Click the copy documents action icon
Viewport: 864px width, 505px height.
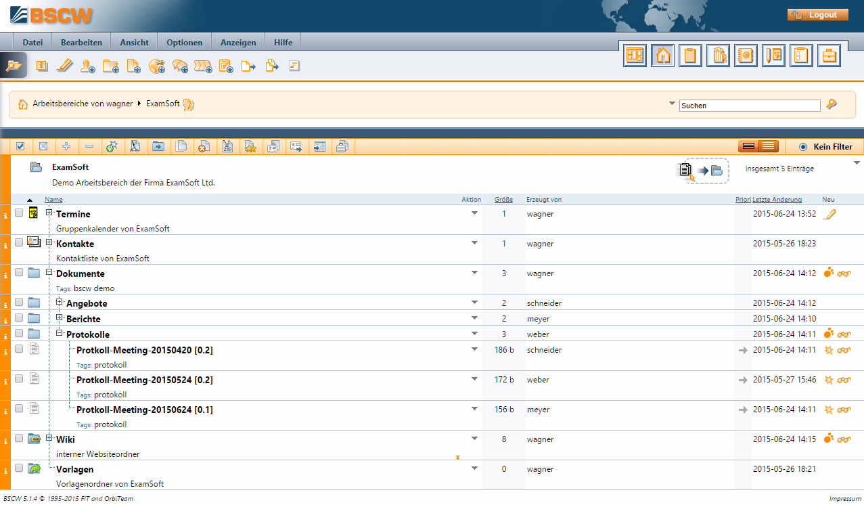(181, 146)
